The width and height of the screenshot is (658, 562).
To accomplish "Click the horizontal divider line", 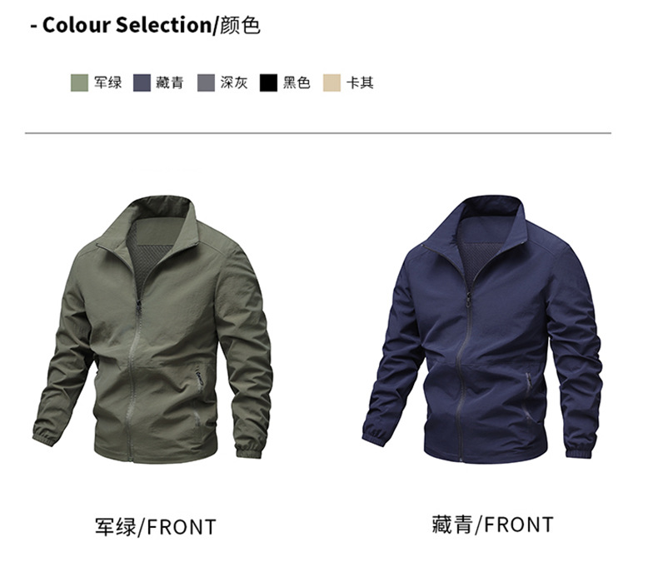I will pyautogui.click(x=317, y=133).
